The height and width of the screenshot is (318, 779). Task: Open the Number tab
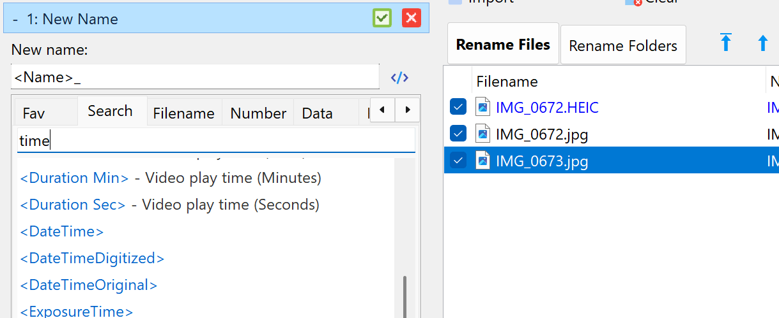click(x=258, y=113)
